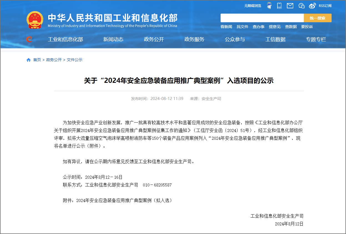Open 公众参与 nav menu
346x234 pixels.
235,39
